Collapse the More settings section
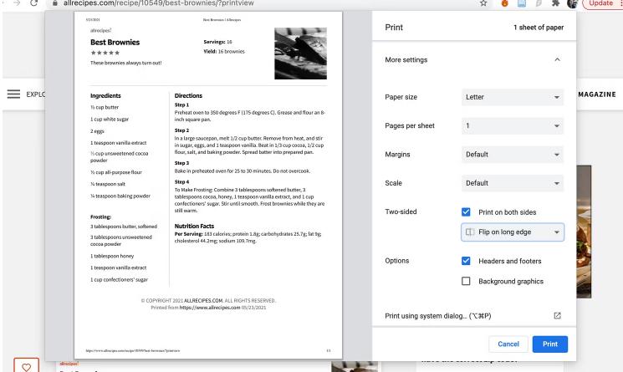This screenshot has height=372, width=623. click(x=557, y=59)
